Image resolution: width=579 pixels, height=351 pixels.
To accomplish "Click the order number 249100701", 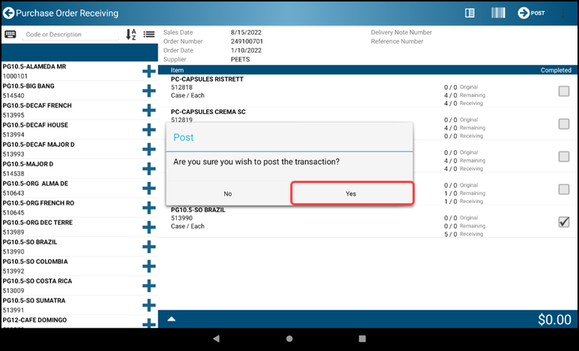I will [x=247, y=41].
